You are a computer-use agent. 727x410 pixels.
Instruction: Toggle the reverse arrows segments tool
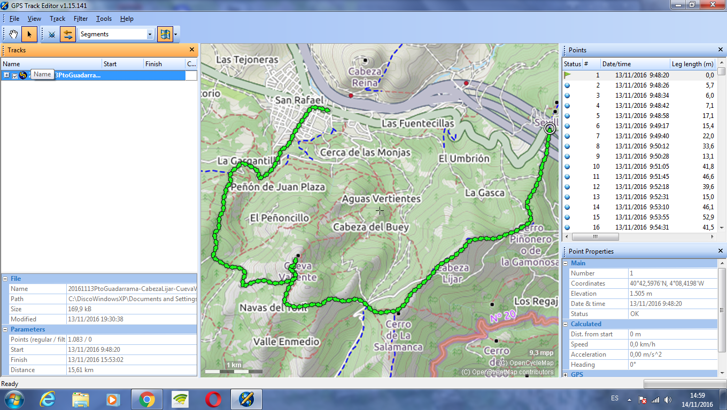coord(68,34)
